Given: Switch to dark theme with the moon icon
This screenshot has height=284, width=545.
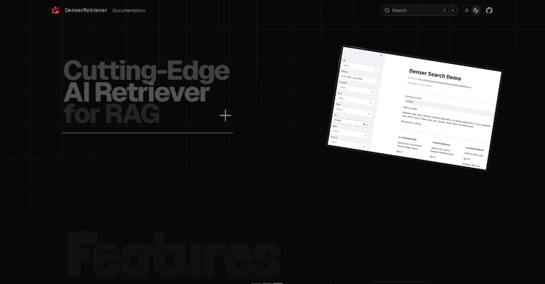Looking at the screenshot, I should [x=476, y=10].
